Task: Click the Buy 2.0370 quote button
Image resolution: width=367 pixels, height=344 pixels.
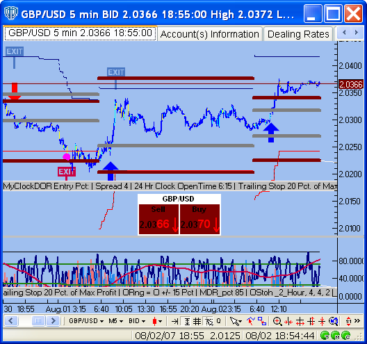Action: pyautogui.click(x=199, y=219)
